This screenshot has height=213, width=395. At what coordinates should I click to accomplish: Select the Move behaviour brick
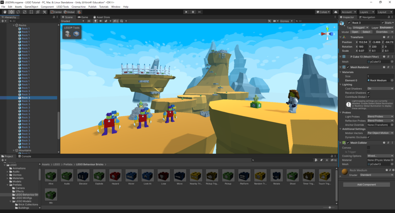coord(180,177)
